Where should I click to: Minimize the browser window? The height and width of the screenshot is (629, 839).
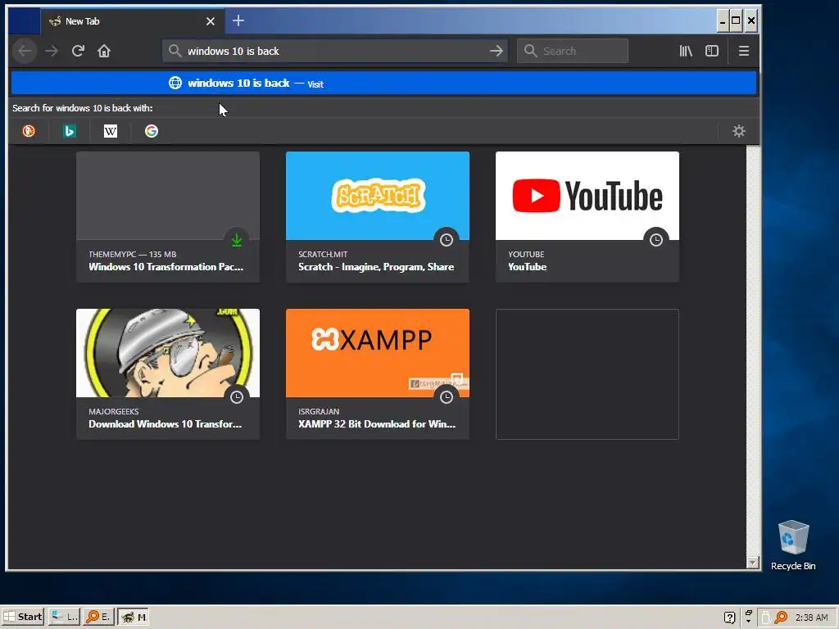723,20
